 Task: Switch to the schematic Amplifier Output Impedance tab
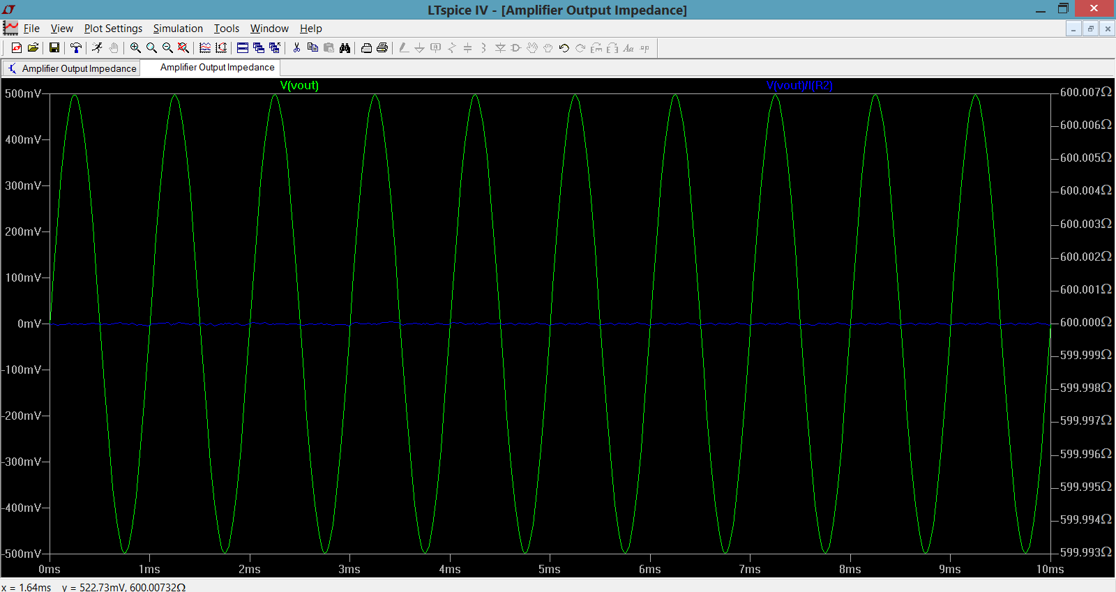point(71,68)
